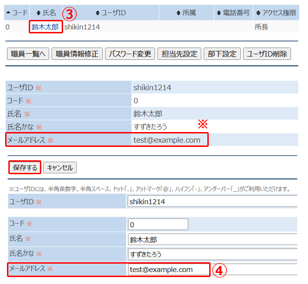Open the 部下設定 button
The image size is (308, 284).
222,54
